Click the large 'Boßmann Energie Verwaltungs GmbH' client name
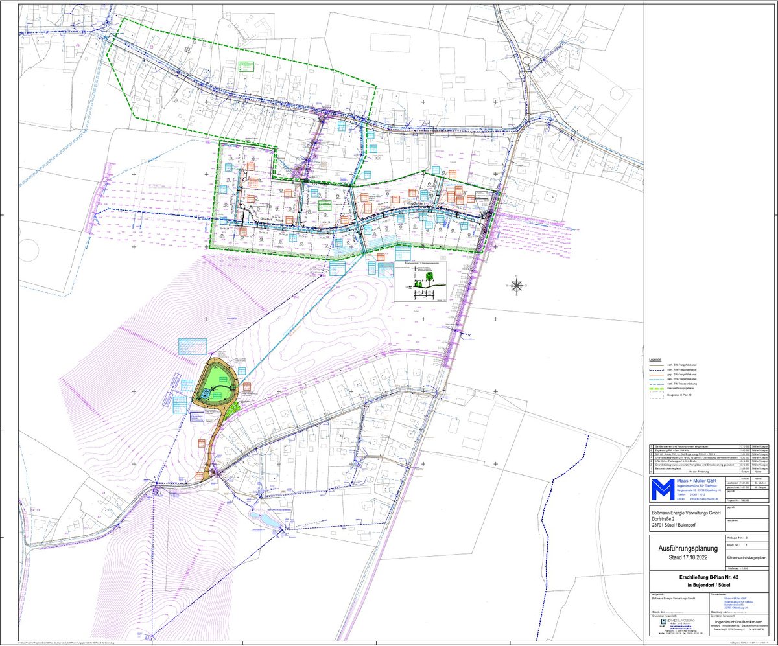This screenshot has width=778, height=646. 687,513
